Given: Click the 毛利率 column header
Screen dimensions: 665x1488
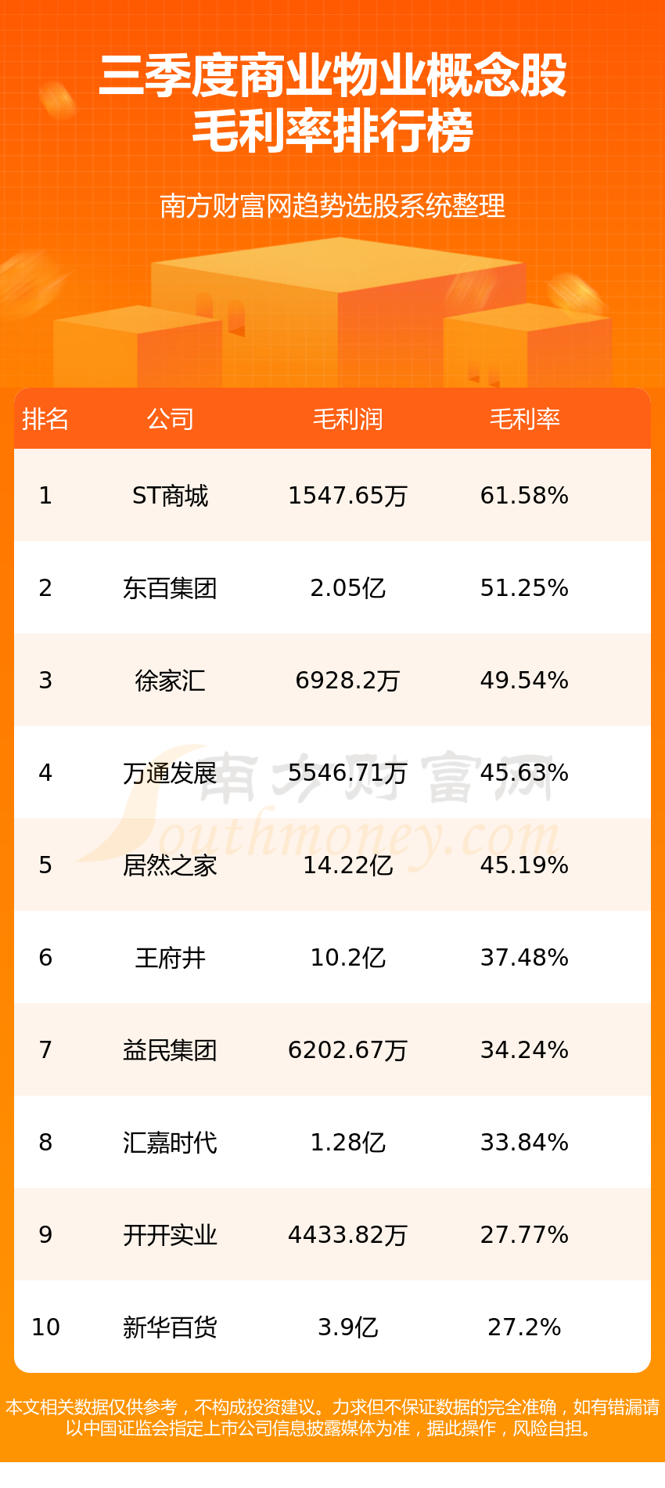Looking at the screenshot, I should tap(524, 419).
